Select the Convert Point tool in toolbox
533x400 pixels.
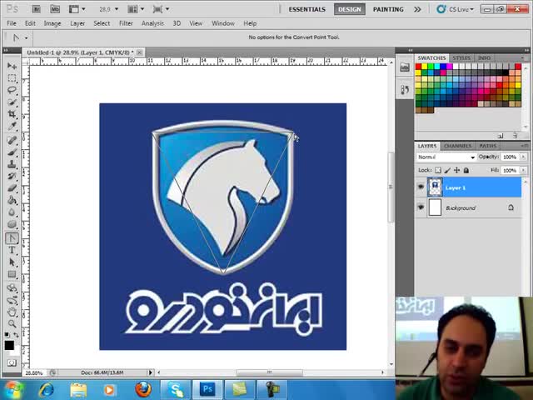(x=12, y=238)
